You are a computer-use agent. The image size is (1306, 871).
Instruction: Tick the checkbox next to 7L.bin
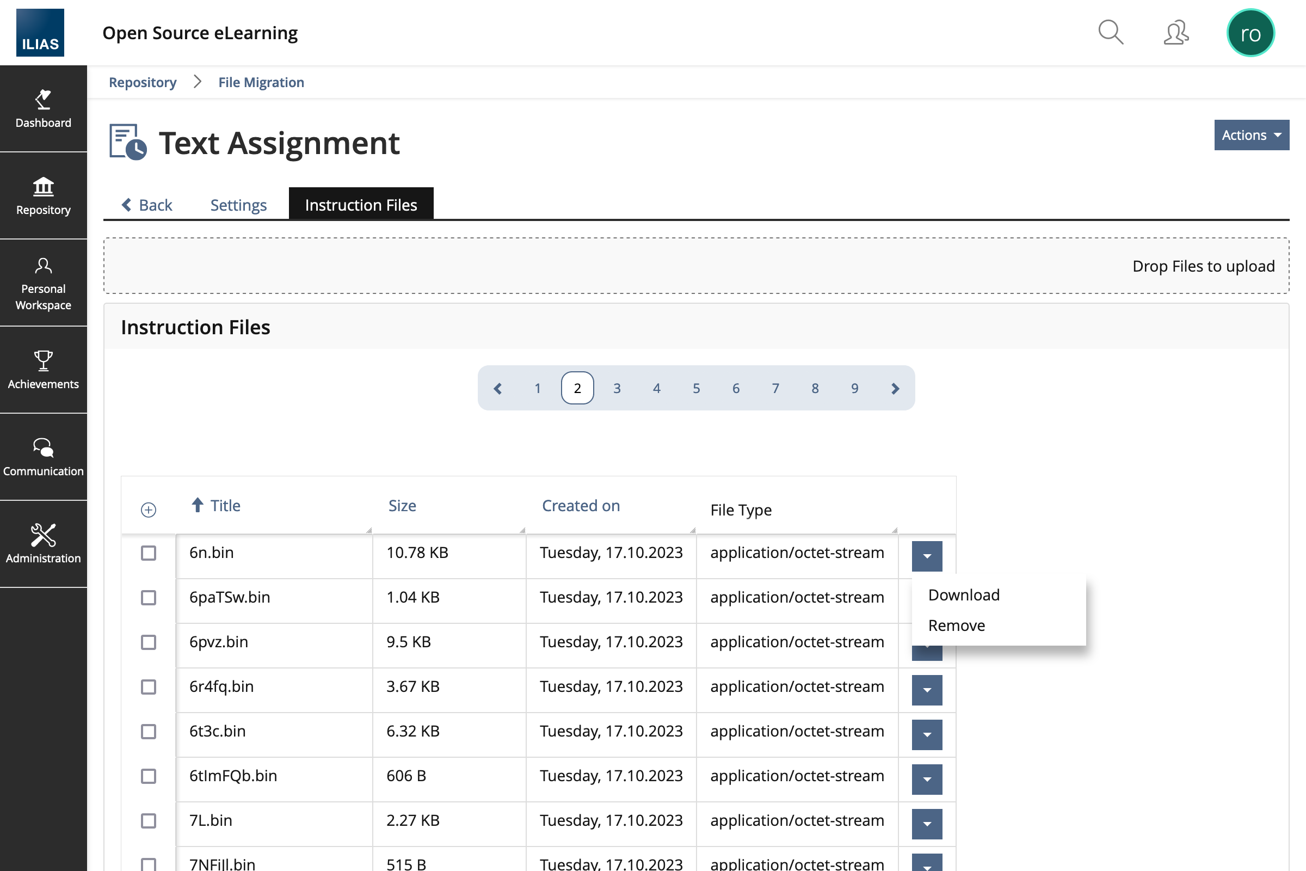148,821
